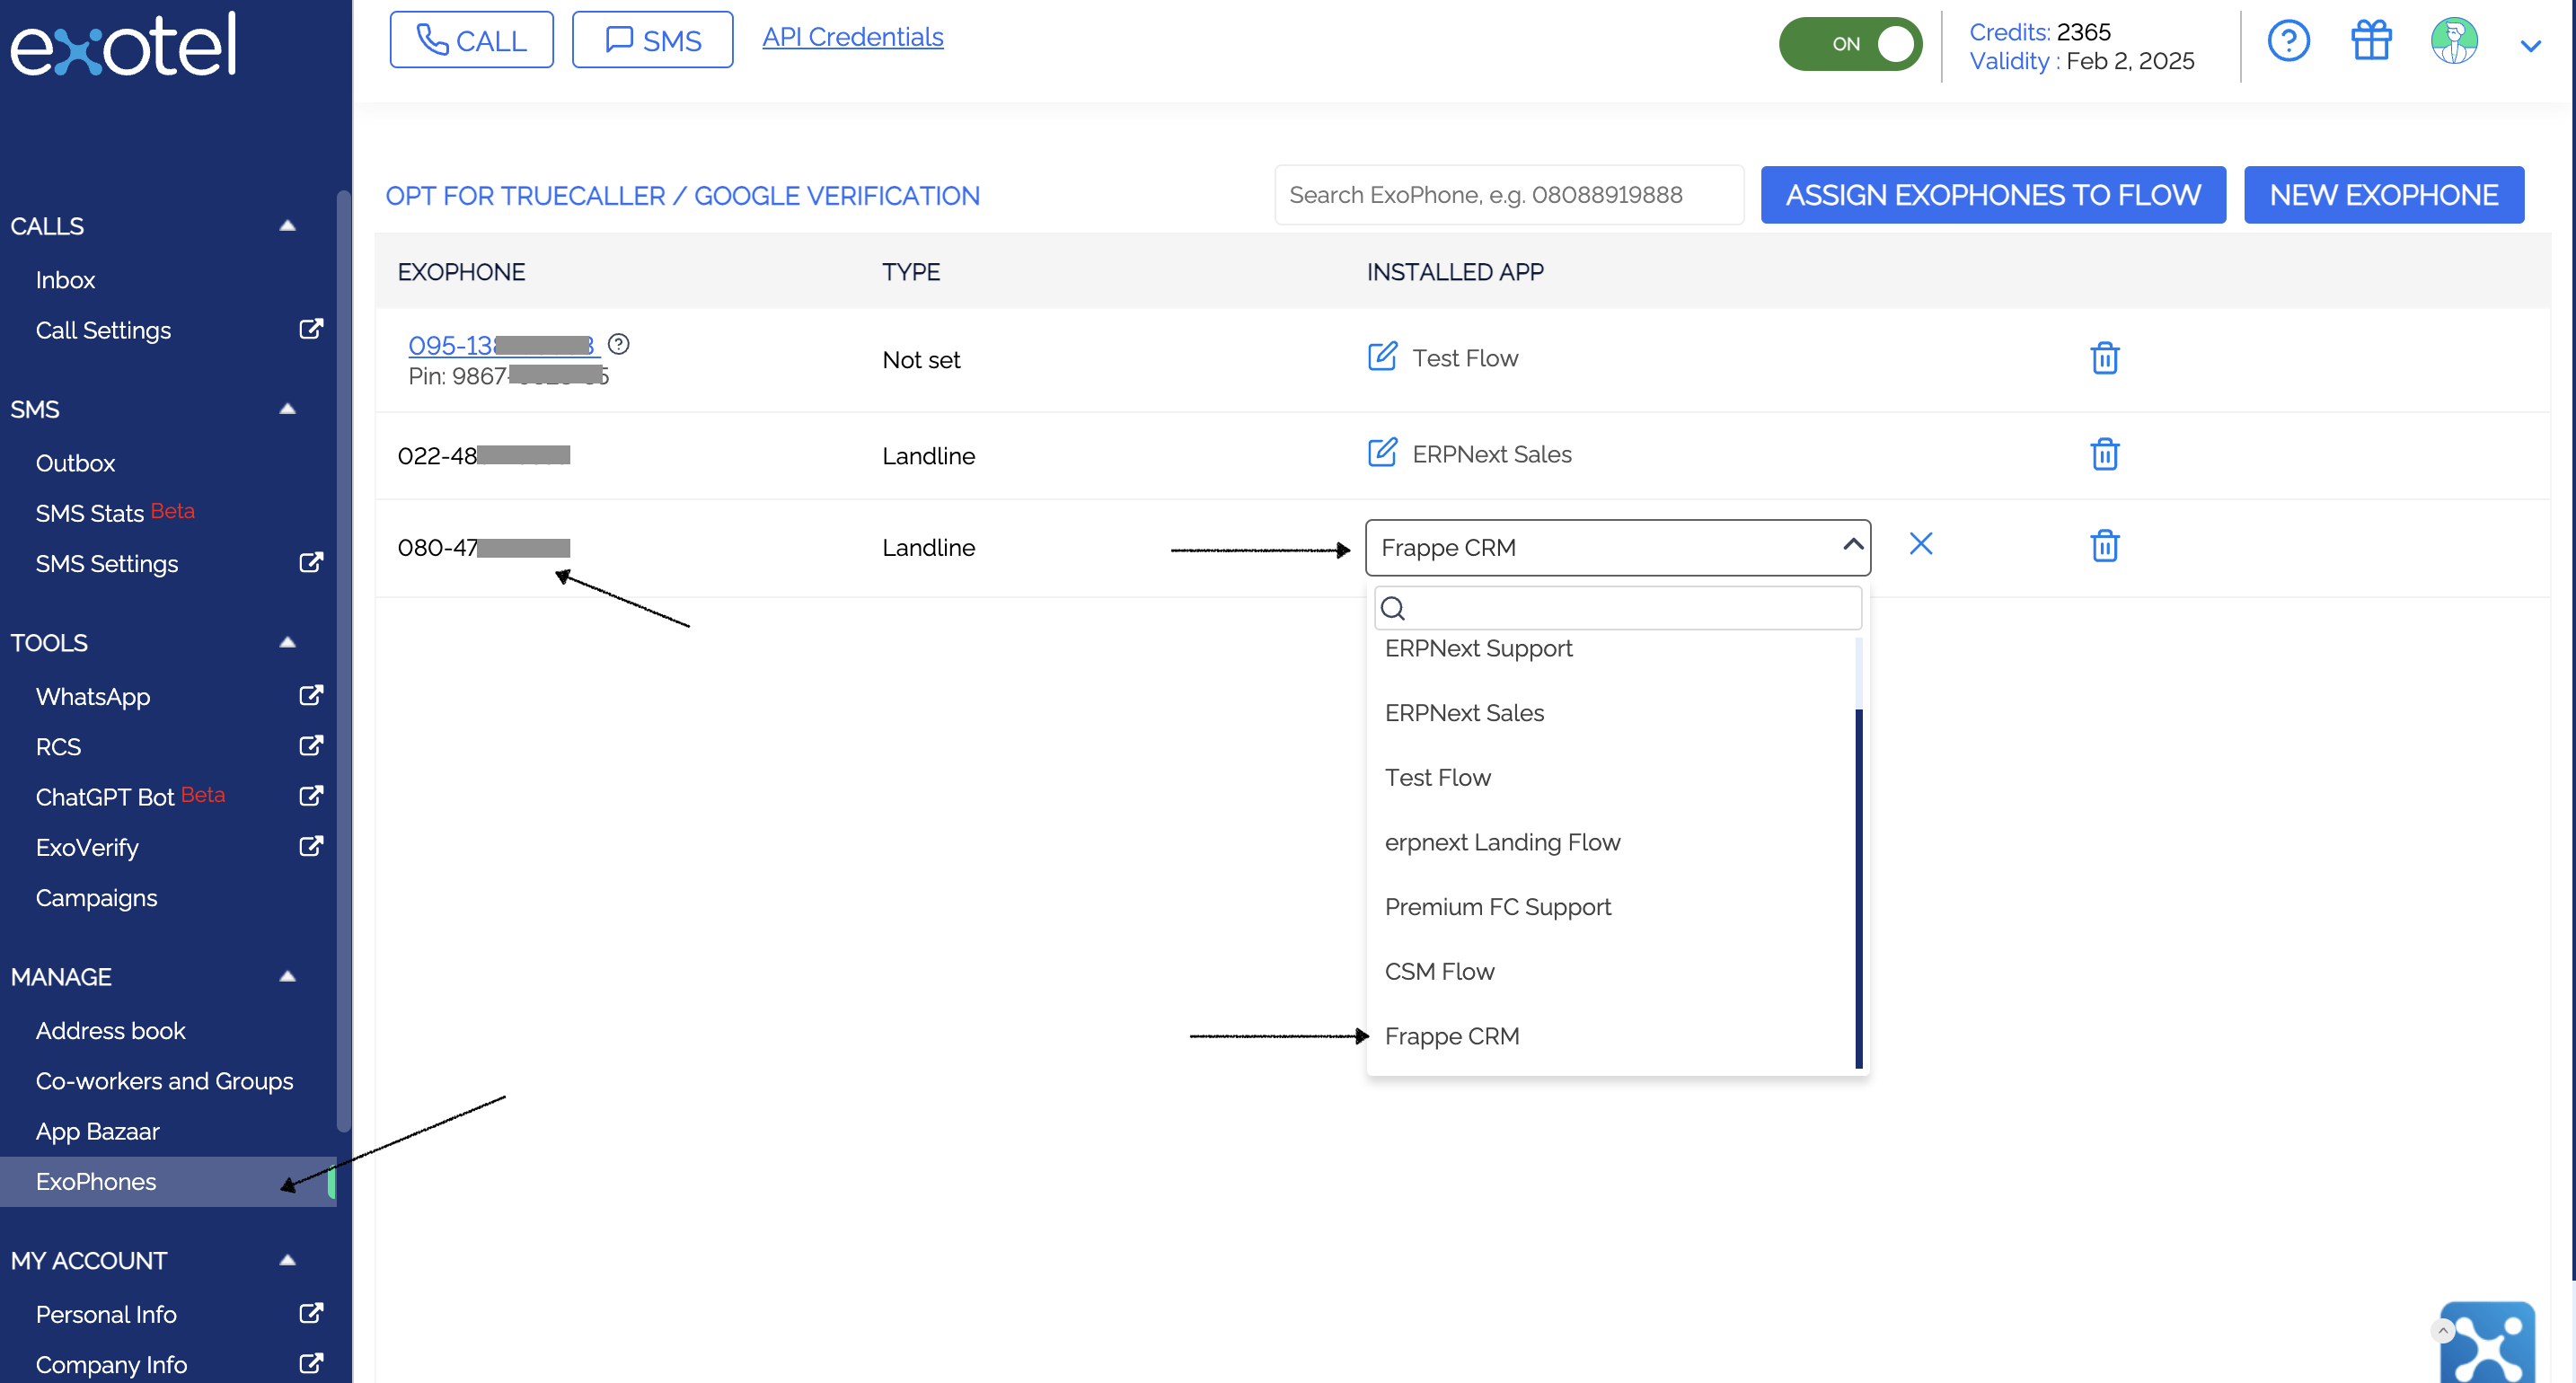Open the account dropdown chevron
This screenshot has height=1383, width=2576.
[x=2530, y=46]
